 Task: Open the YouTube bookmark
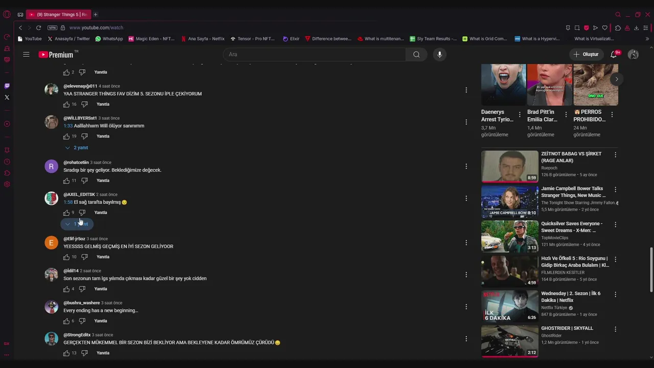pyautogui.click(x=30, y=39)
